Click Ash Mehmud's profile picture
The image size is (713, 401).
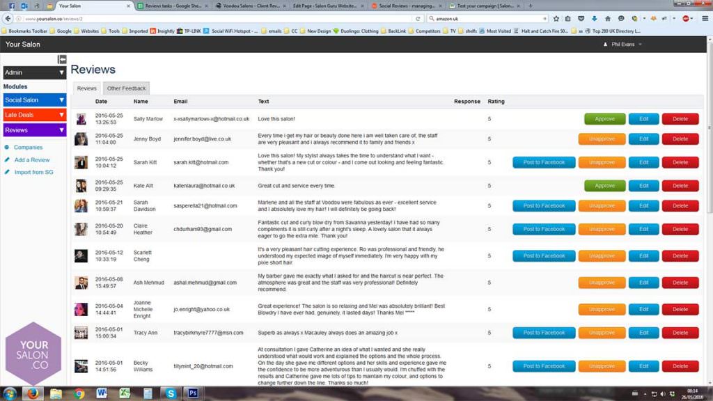click(81, 282)
